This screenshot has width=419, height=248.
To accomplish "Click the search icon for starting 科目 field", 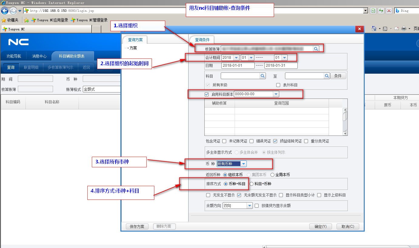I will click(263, 76).
